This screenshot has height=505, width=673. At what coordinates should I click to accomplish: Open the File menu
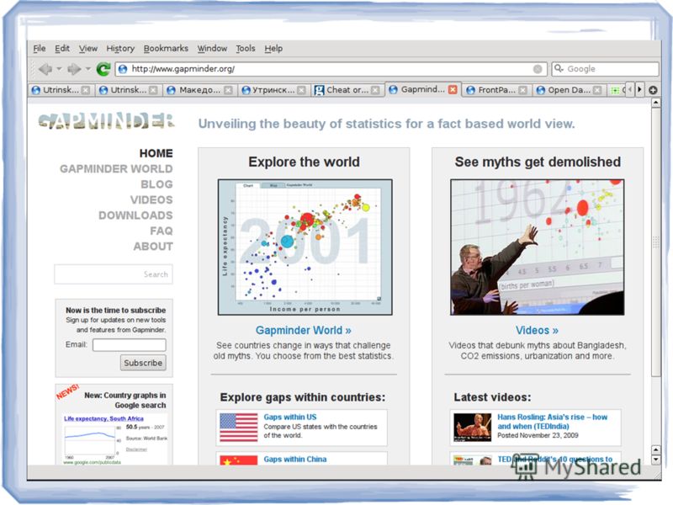[x=39, y=49]
